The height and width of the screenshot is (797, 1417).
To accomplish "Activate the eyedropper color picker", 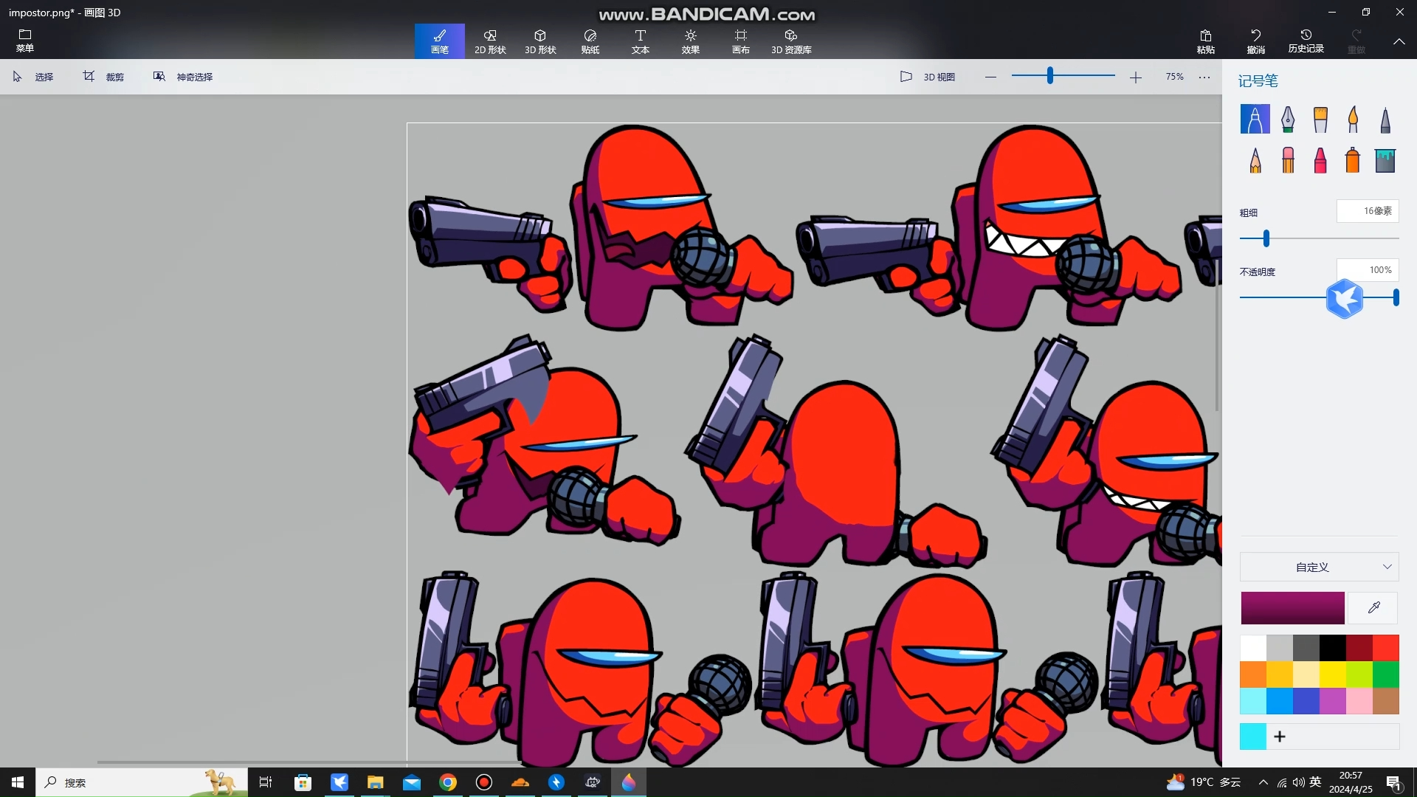I will (1373, 607).
